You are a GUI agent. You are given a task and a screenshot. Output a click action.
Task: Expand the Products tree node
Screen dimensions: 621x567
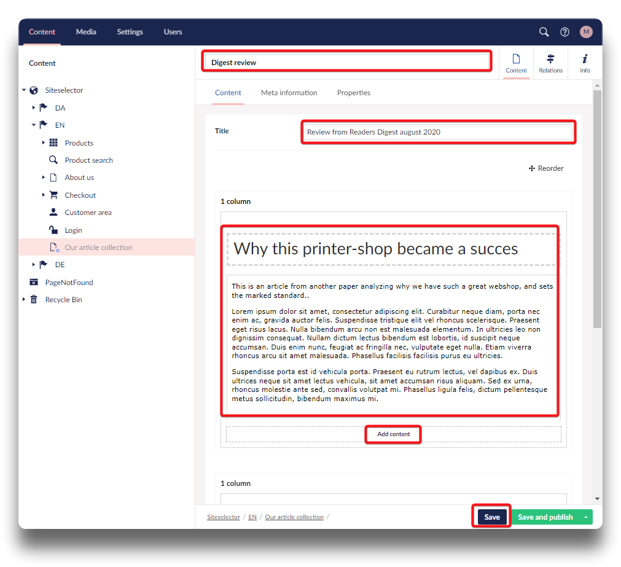click(44, 143)
